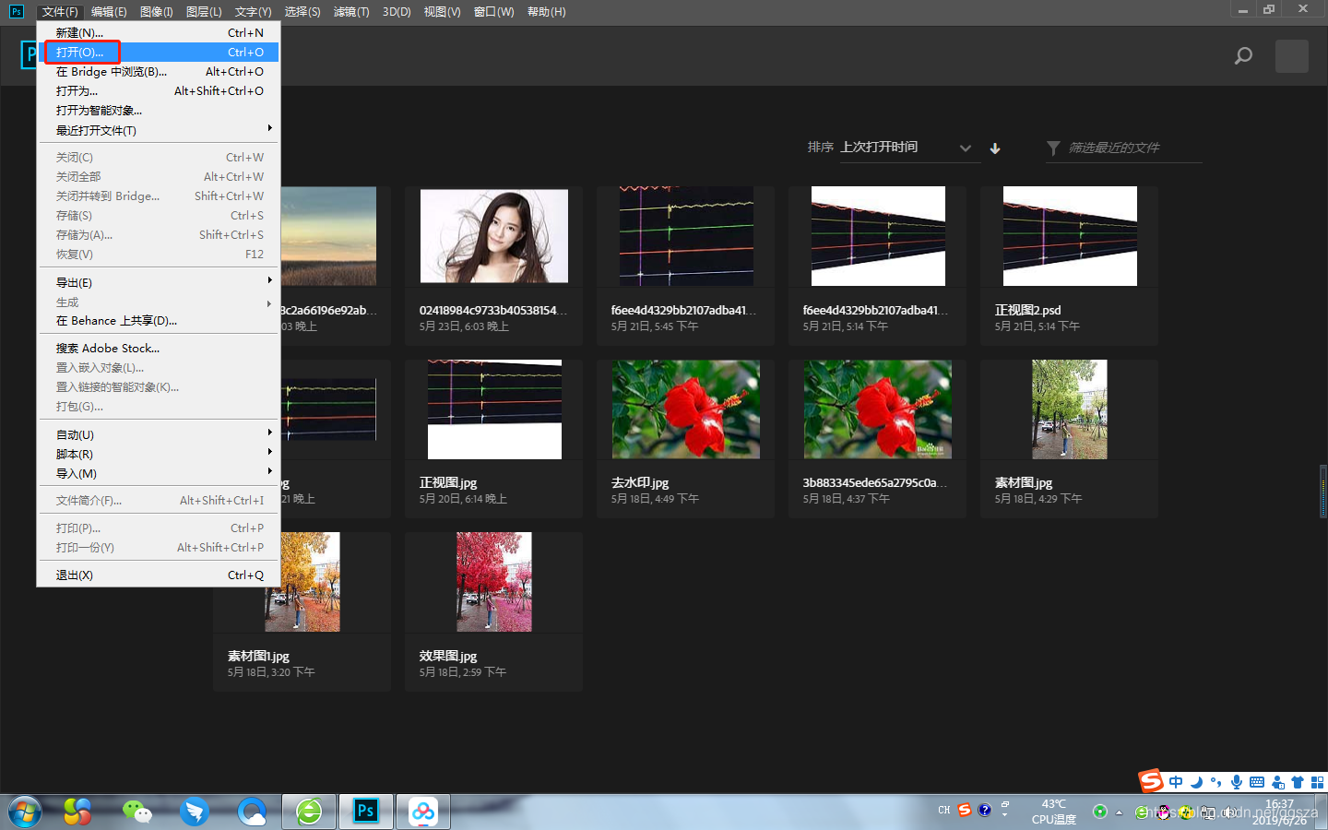Expand the 导出(E) submenu
The width and height of the screenshot is (1328, 830).
[x=158, y=282]
